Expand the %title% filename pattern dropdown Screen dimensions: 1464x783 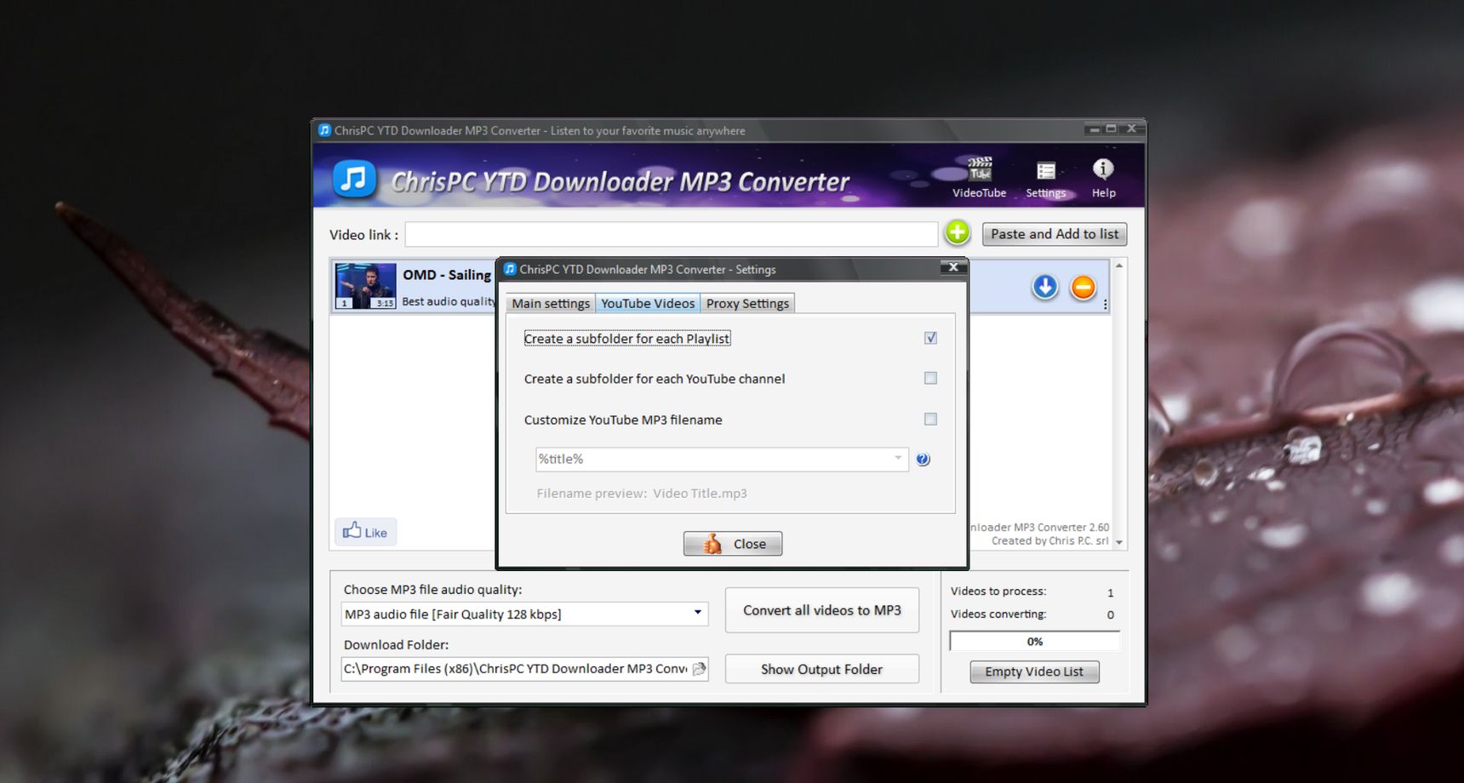click(x=898, y=459)
